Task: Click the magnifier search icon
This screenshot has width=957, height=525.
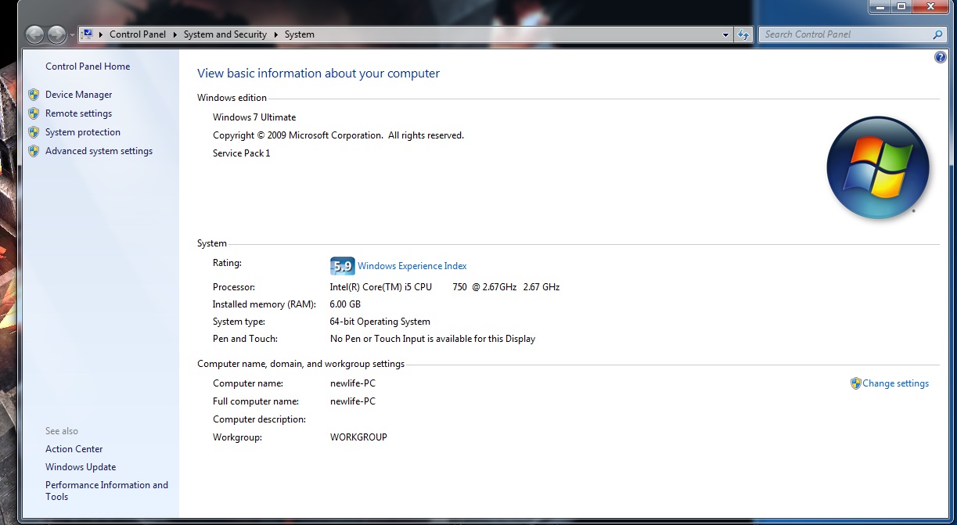Action: click(x=937, y=34)
